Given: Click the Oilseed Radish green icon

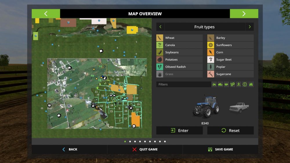Looking at the screenshot, I should [159, 67].
